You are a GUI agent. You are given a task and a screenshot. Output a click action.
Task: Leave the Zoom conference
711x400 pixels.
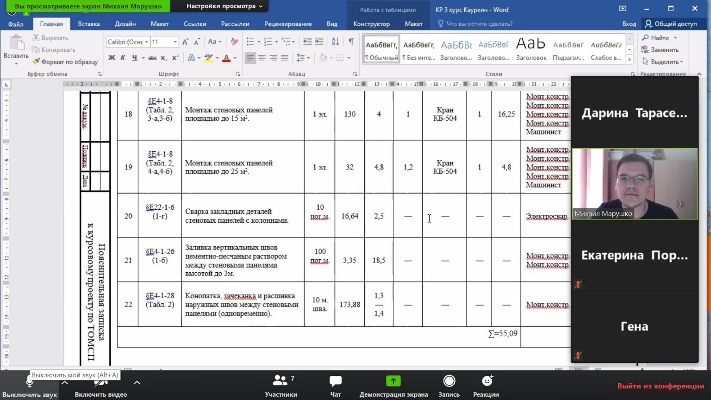(x=661, y=386)
